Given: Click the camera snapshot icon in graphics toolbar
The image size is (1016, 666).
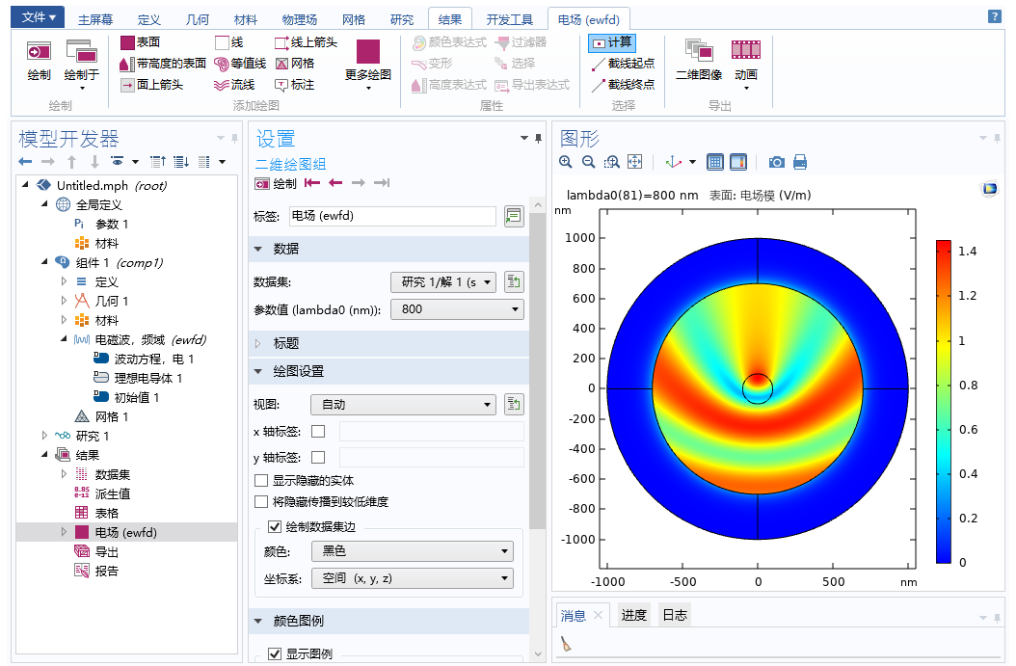Looking at the screenshot, I should [x=776, y=162].
